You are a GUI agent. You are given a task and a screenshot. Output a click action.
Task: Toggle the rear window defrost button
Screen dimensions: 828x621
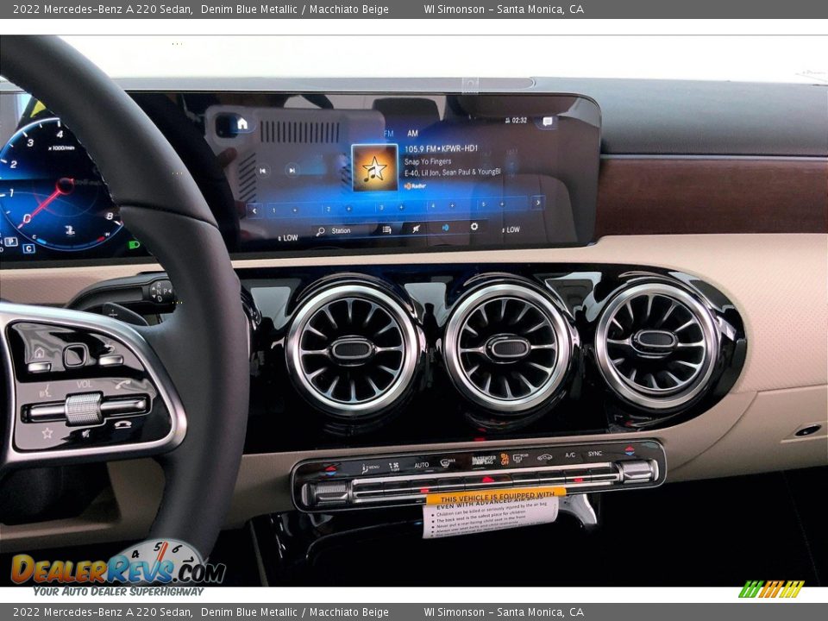pyautogui.click(x=520, y=457)
